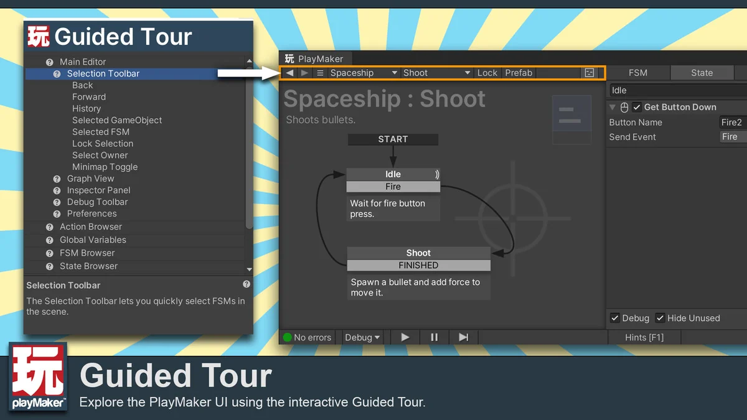Click the Lock selection button
This screenshot has height=420, width=747.
point(487,73)
